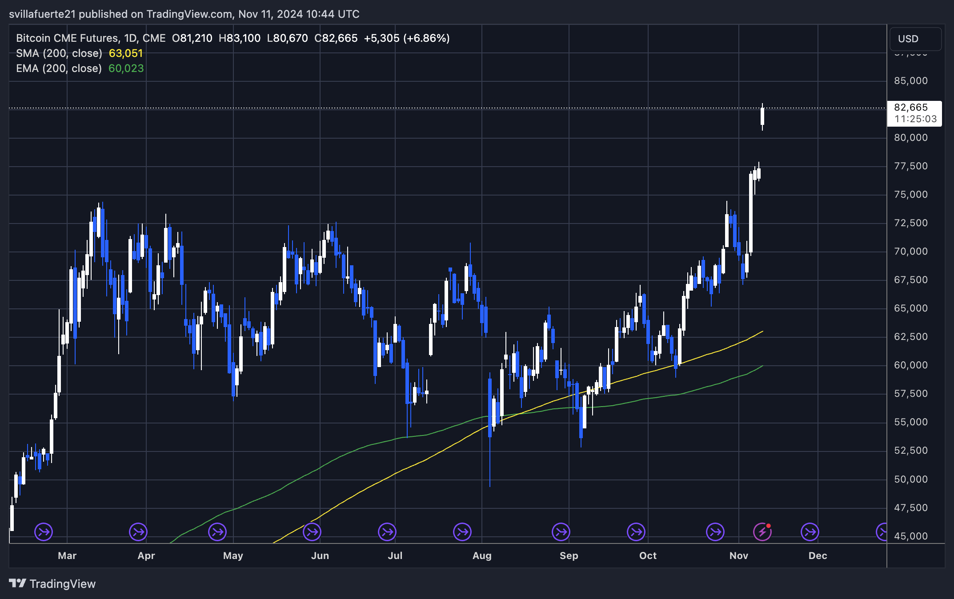Click the Sep label on time axis
Screen dimensions: 954x599
569,556
